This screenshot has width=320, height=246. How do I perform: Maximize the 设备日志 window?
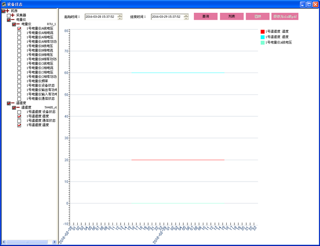click(x=309, y=4)
